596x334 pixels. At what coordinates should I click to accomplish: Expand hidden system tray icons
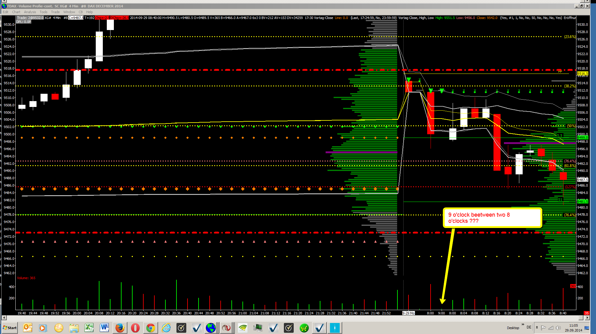(537, 328)
